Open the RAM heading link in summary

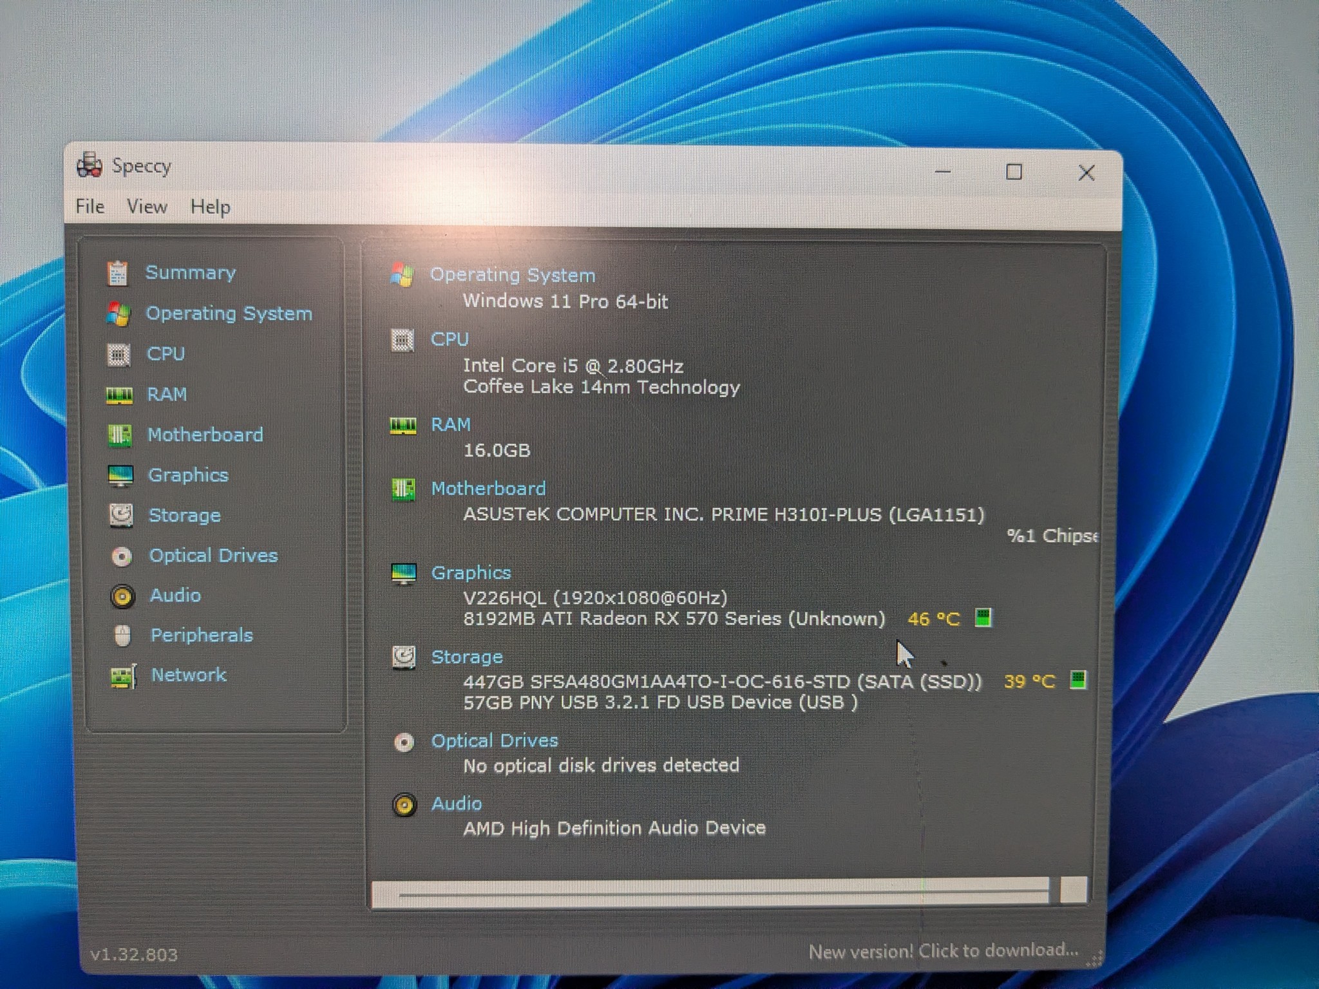[451, 425]
